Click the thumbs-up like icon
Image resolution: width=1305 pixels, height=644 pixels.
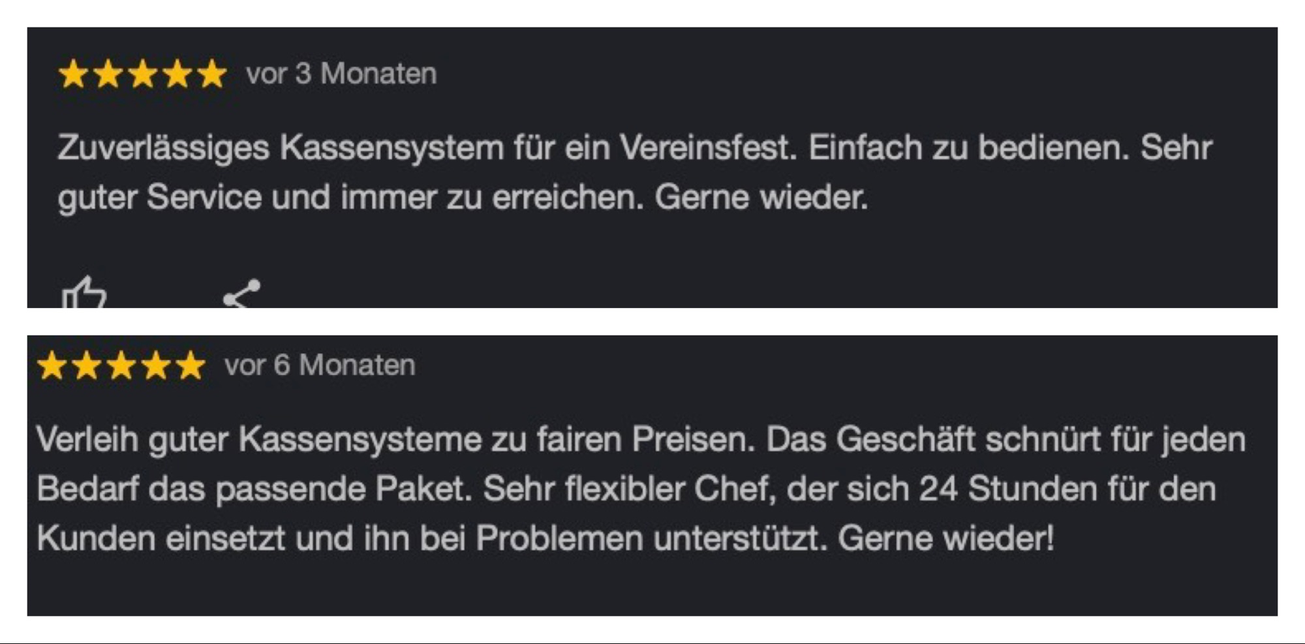click(x=84, y=293)
